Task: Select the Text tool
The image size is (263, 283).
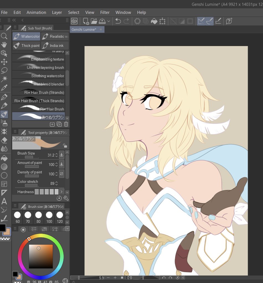Action: pos(4,201)
